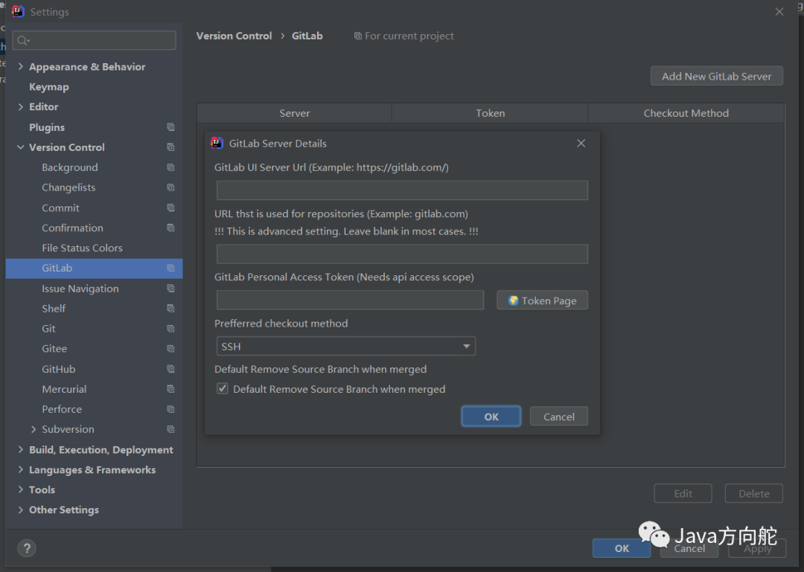Click project-level icon beside Issue Navigation

coord(170,288)
